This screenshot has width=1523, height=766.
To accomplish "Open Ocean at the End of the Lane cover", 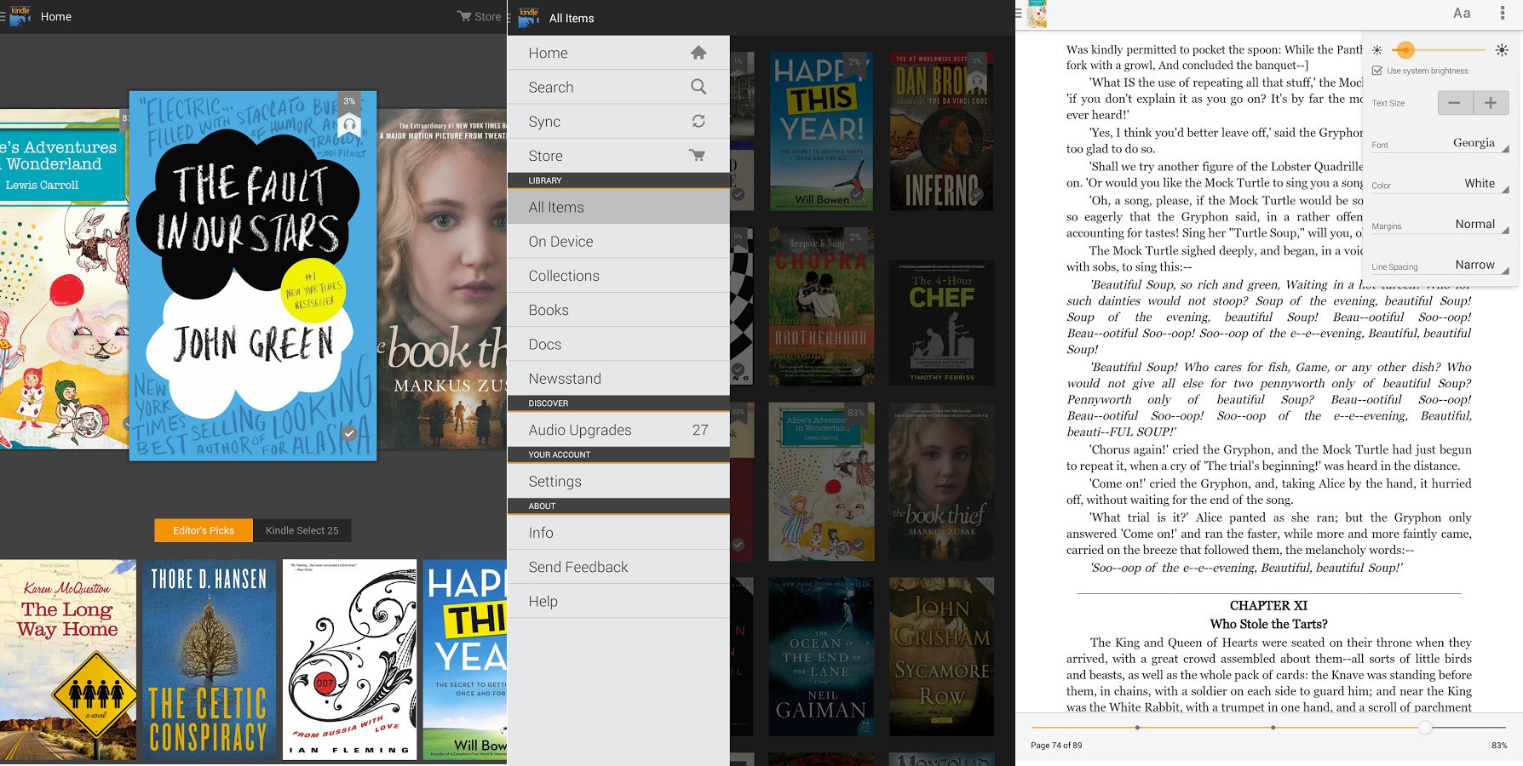I will tap(821, 657).
